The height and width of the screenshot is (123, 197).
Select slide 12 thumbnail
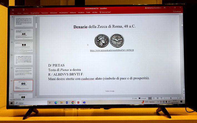point(24,60)
